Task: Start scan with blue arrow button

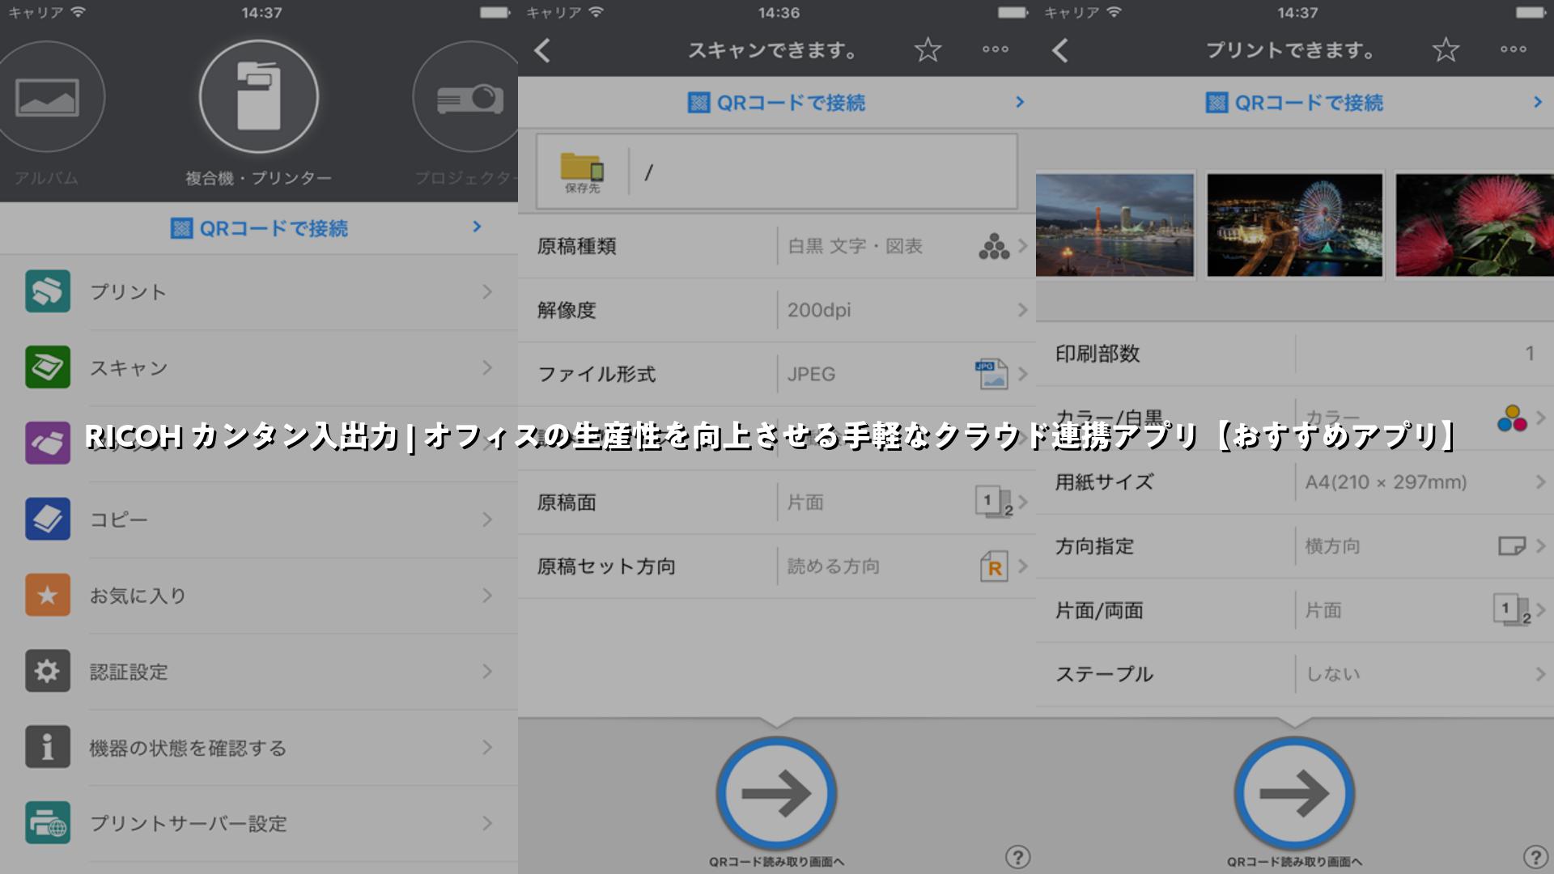Action: (777, 793)
